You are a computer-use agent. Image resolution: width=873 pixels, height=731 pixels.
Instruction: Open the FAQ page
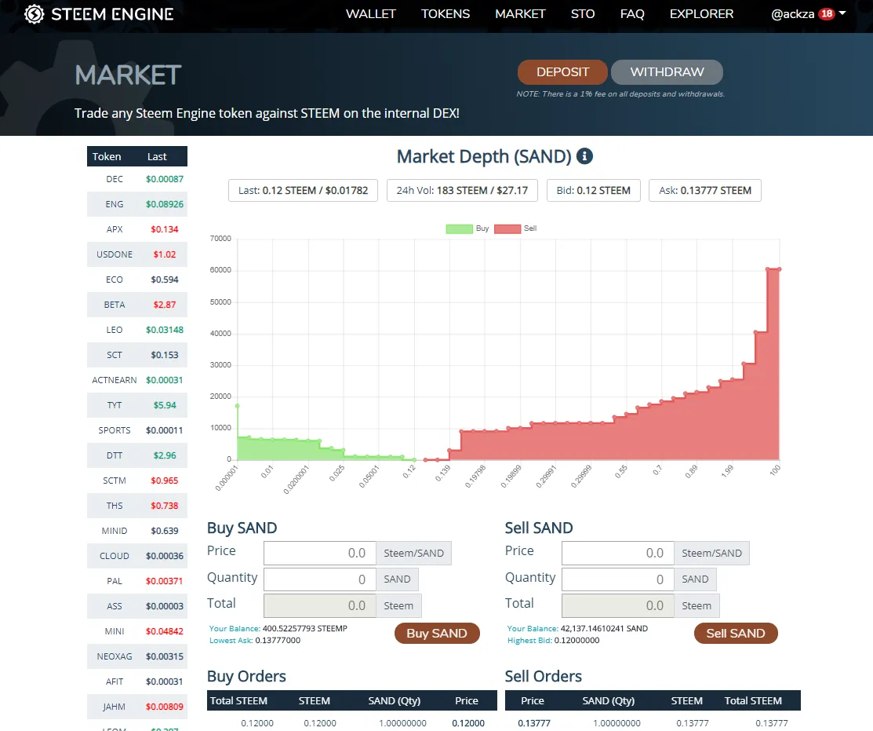[x=632, y=14]
